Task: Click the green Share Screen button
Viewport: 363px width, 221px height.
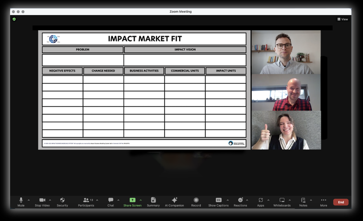Action: [x=133, y=202]
